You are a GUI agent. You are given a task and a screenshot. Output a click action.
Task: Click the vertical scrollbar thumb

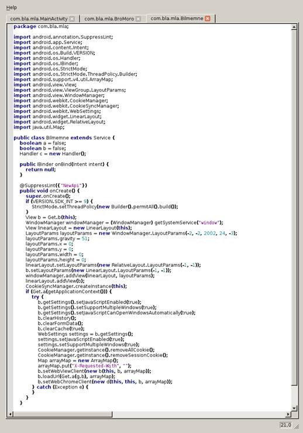(294, 208)
